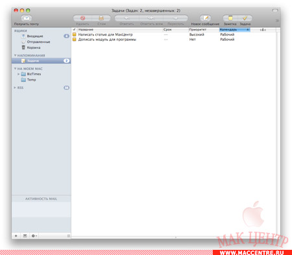The width and height of the screenshot is (292, 255).
Task: Click the ЯЩИКИ section header
Action: pyautogui.click(x=21, y=30)
